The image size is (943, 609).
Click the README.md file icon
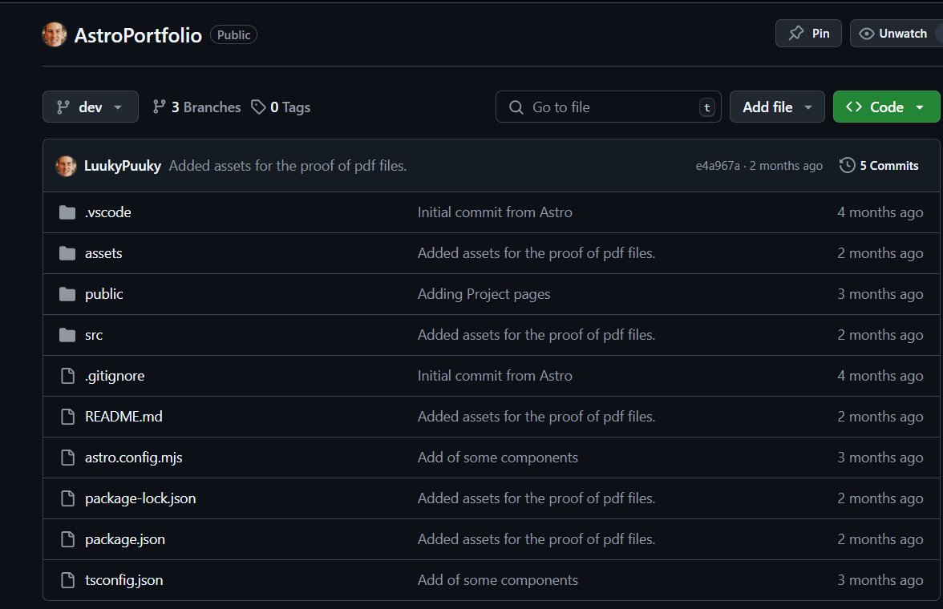click(x=67, y=417)
